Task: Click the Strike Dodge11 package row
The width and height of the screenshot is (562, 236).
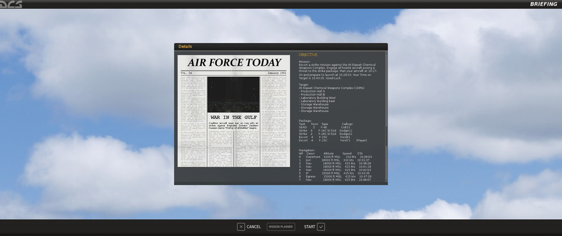Action: [325, 131]
